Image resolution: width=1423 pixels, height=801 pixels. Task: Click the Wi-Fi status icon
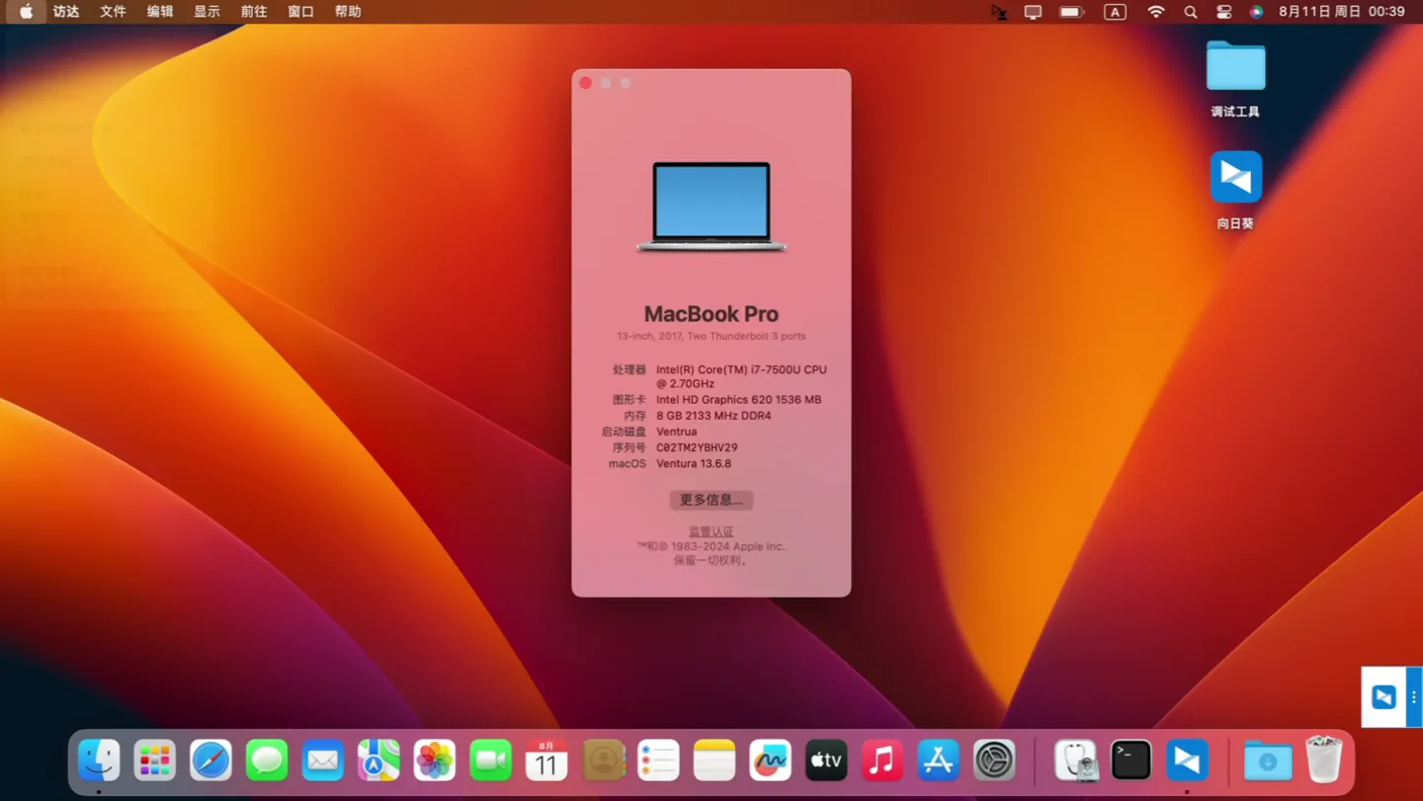tap(1154, 12)
